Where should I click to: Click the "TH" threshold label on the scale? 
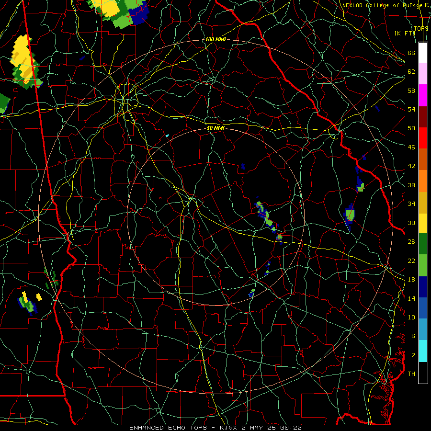pos(411,374)
